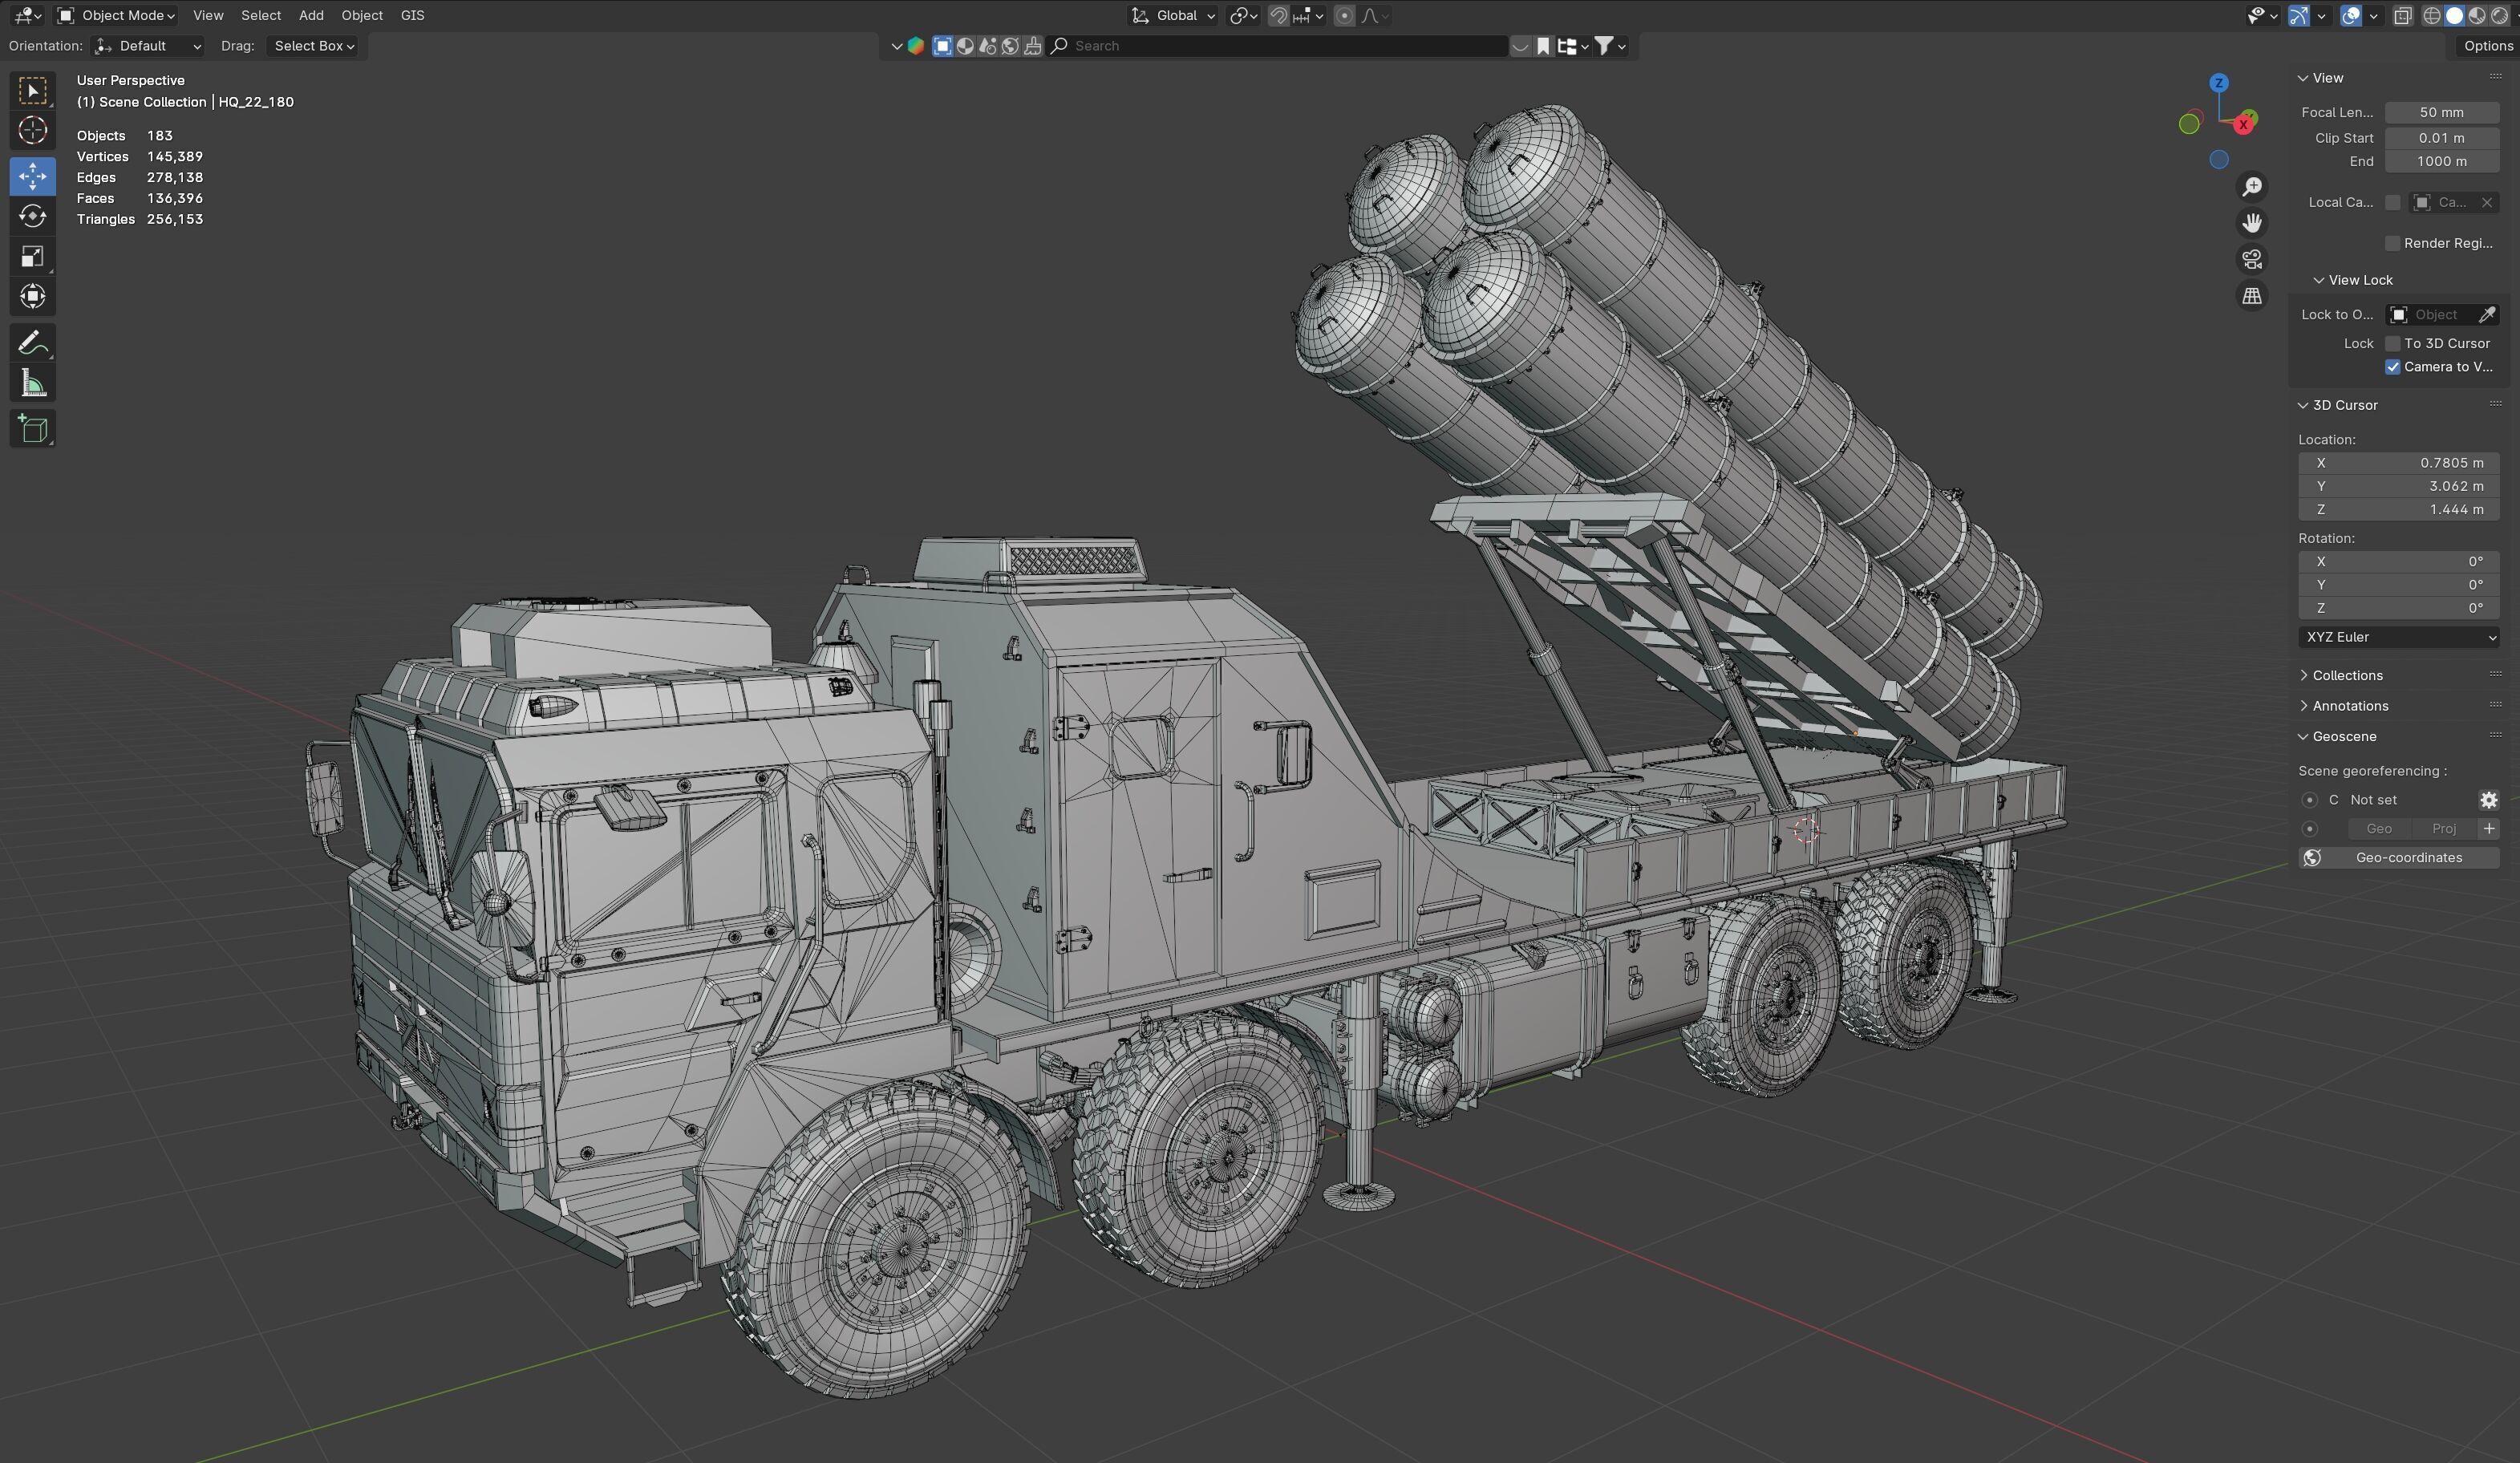The height and width of the screenshot is (1463, 2520).
Task: Enable Lock To 3D Cursor checkbox
Action: point(2392,343)
